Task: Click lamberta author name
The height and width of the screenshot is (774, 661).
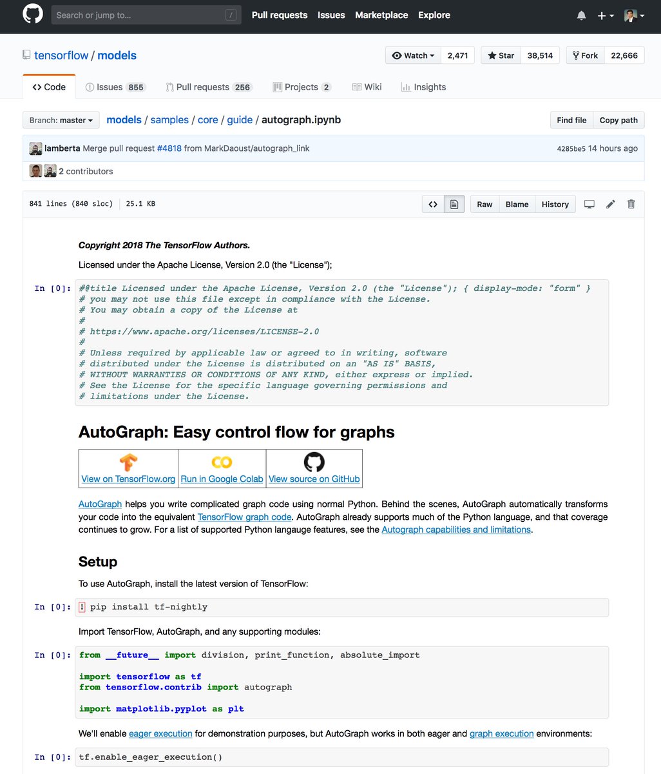Action: tap(62, 148)
